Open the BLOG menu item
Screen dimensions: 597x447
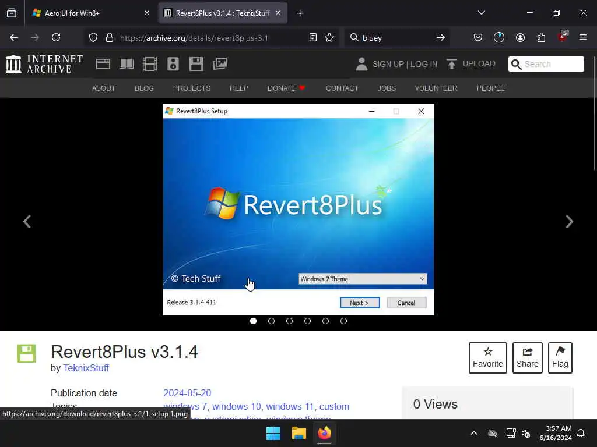[145, 88]
